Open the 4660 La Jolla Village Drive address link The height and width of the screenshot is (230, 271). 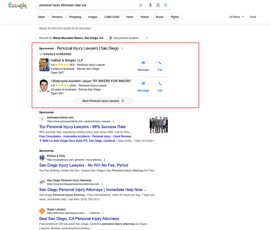click(79, 141)
